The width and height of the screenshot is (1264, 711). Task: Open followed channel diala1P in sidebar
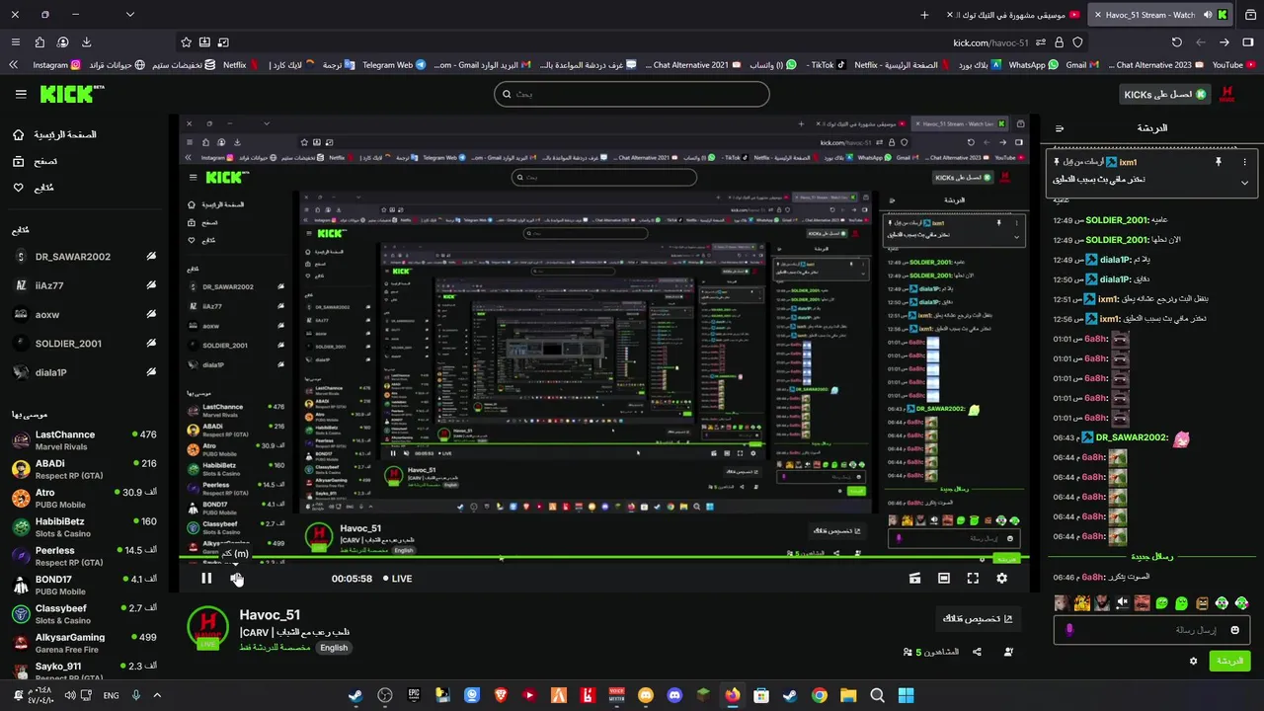pyautogui.click(x=86, y=372)
